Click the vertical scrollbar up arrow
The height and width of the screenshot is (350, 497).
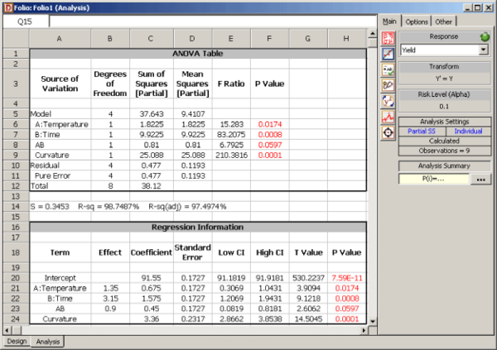tap(373, 34)
